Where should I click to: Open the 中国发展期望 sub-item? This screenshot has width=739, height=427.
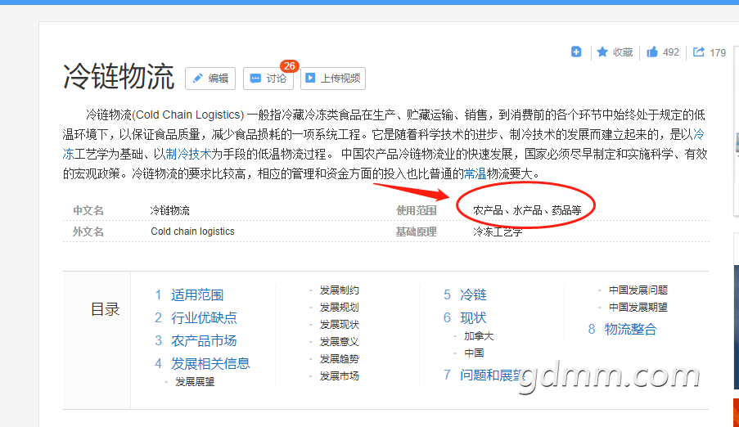tap(638, 308)
